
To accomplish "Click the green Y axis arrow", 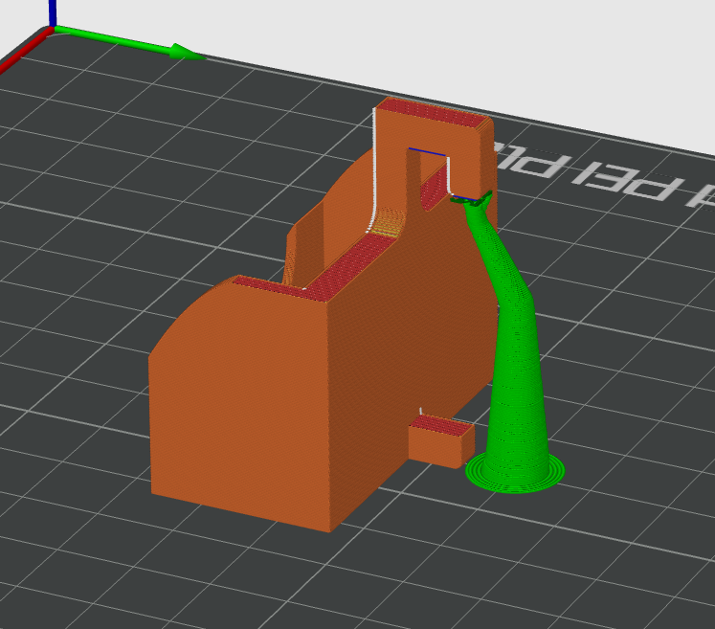I will 130,43.
